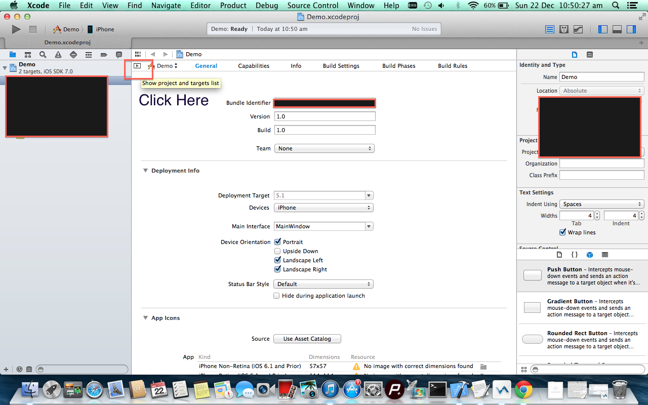Image resolution: width=648 pixels, height=405 pixels.
Task: Open the Project navigator folder icon
Action: (x=13, y=55)
